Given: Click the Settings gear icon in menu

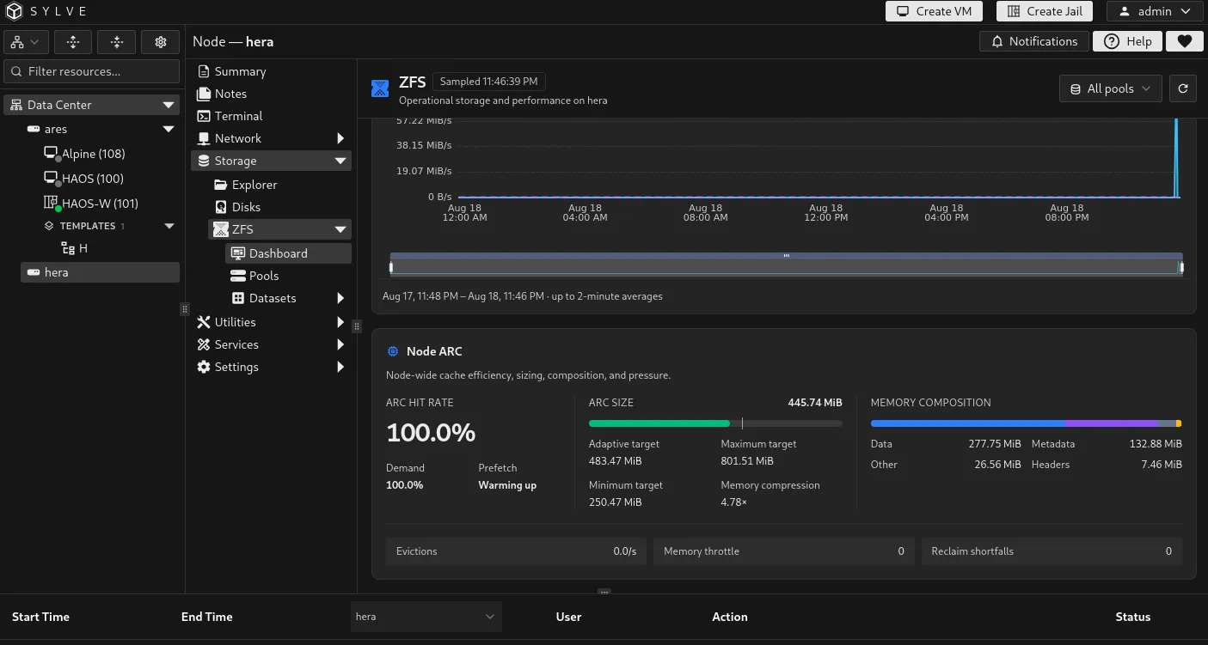Looking at the screenshot, I should [x=204, y=367].
